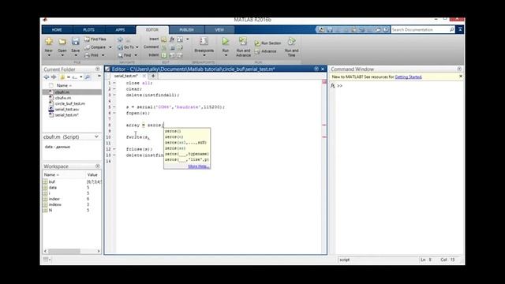Click the New file icon

[x=49, y=42]
